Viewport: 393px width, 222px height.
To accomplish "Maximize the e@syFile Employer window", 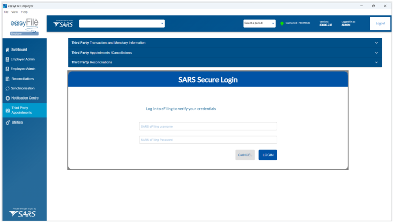I will [373, 6].
